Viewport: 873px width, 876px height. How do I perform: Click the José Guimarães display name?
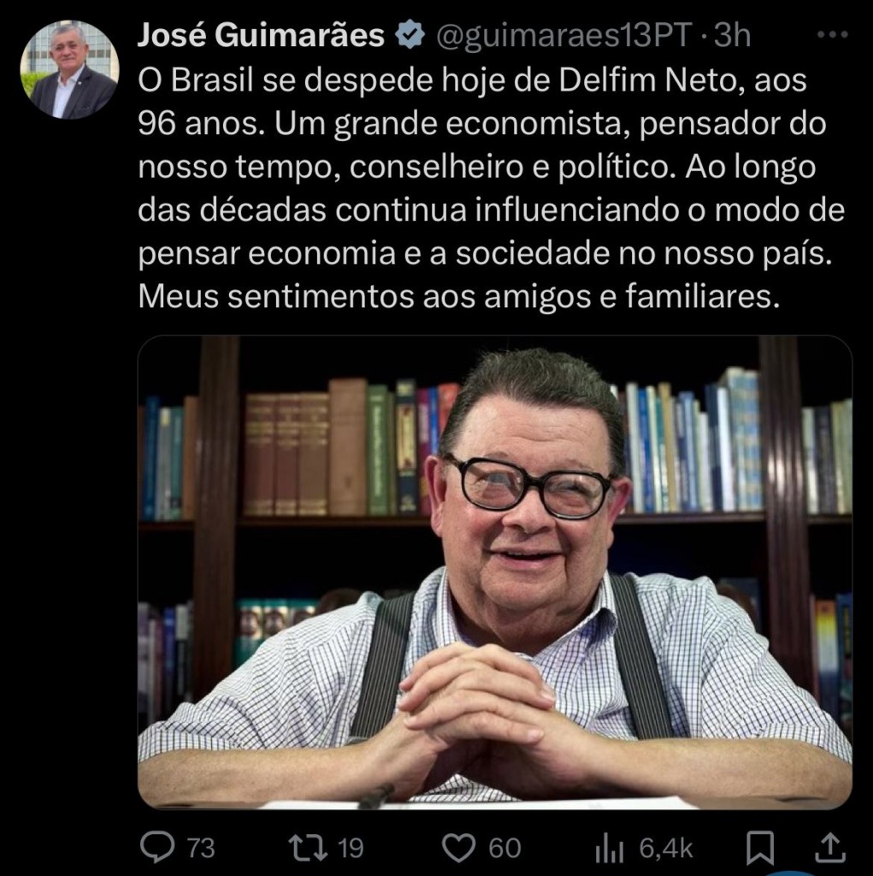pyautogui.click(x=261, y=36)
